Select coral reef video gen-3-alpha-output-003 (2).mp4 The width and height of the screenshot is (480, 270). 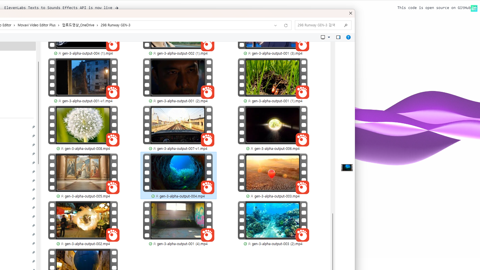273,220
